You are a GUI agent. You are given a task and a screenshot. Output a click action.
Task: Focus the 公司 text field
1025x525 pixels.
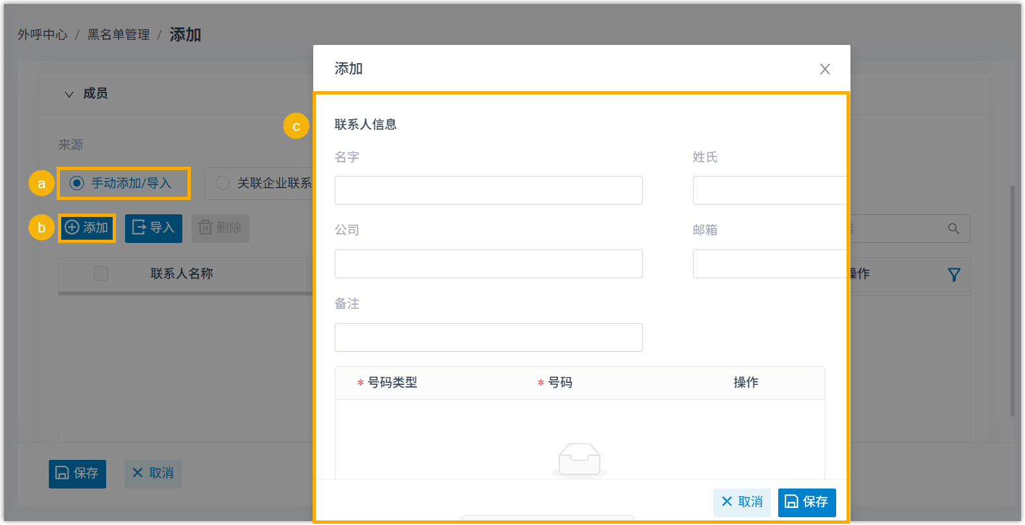488,264
